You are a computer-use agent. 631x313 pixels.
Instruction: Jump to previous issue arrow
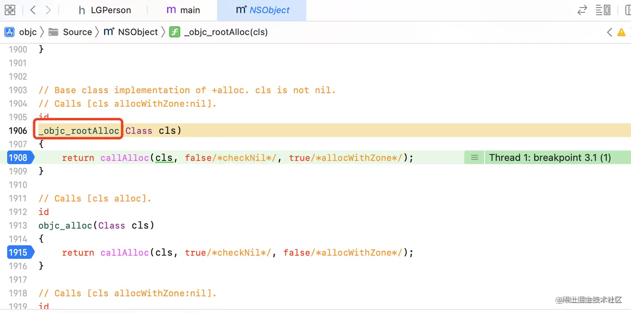click(x=609, y=32)
